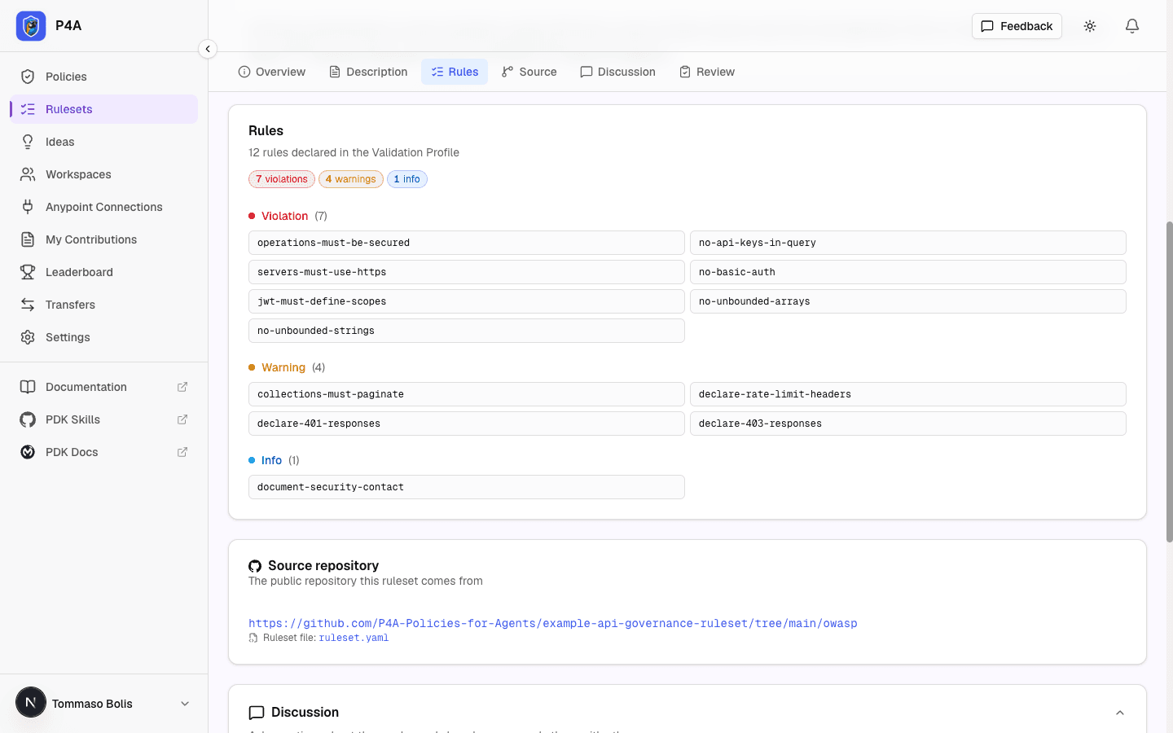Click the 1 info badge
Viewport: 1173px width, 733px height.
point(407,179)
